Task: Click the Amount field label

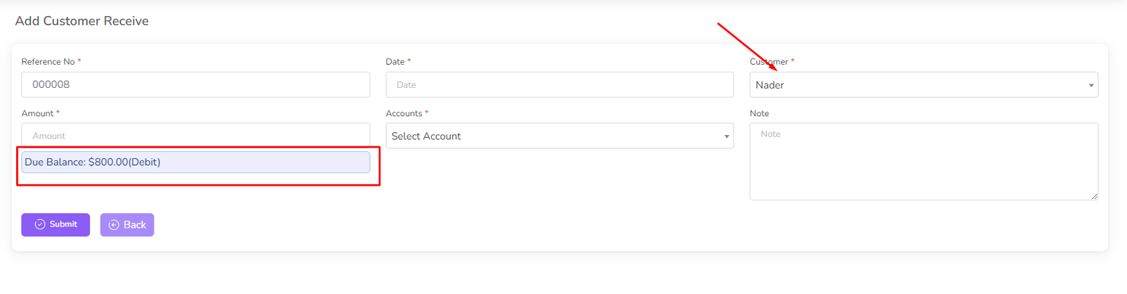Action: click(37, 113)
